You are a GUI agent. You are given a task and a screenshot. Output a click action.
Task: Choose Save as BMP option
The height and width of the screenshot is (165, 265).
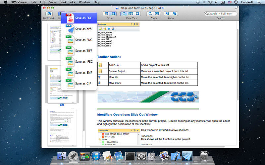click(79, 73)
